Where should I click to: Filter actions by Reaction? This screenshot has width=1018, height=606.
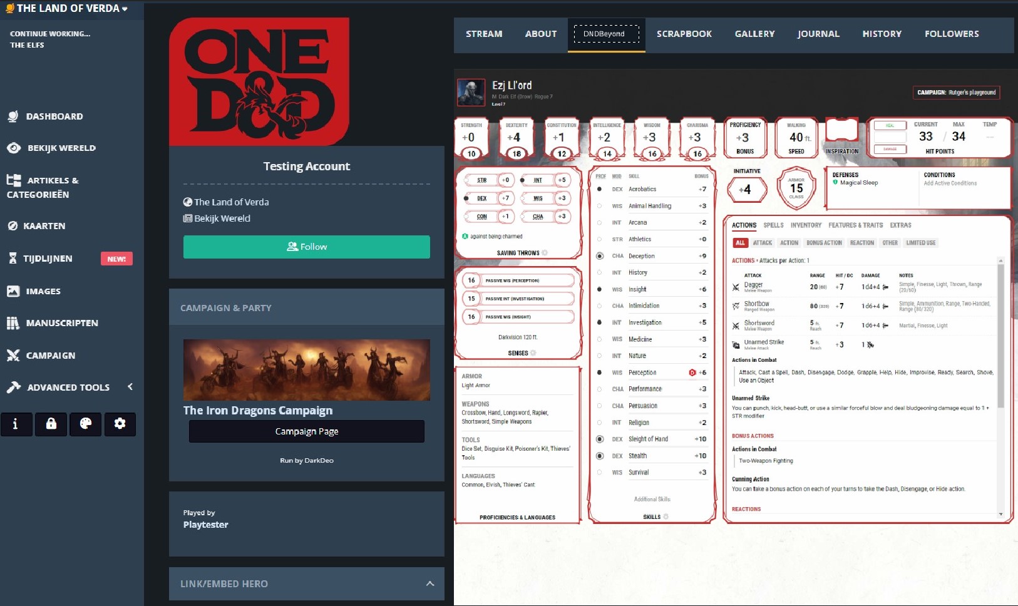pyautogui.click(x=861, y=243)
